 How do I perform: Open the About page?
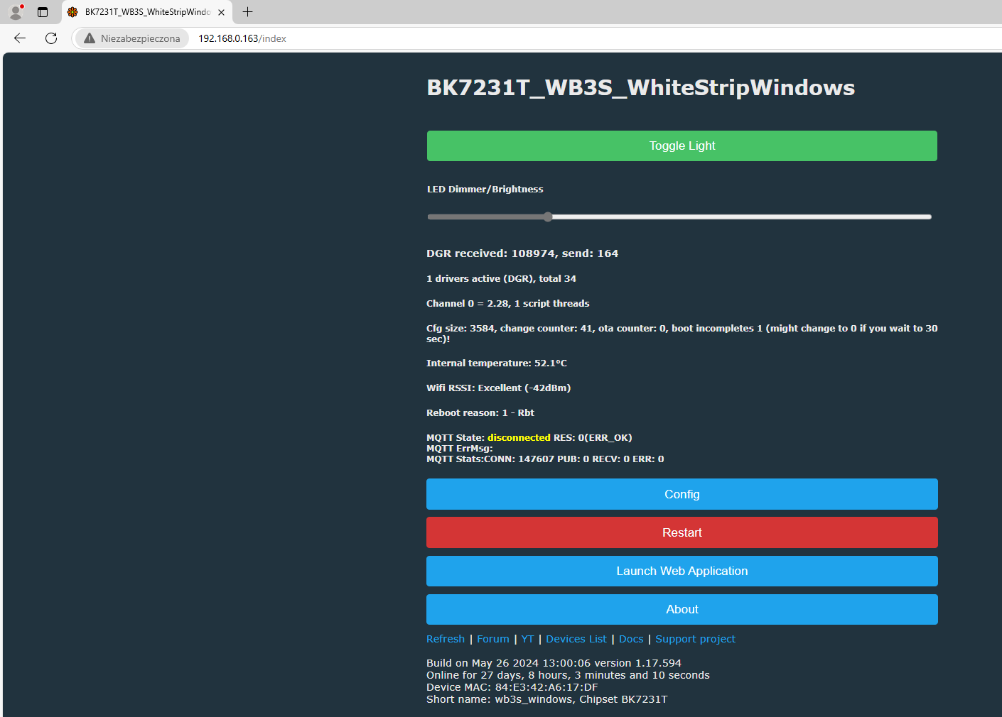click(682, 609)
